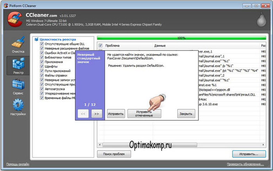This screenshot has width=273, height=171.
Task: Toggle Неверные записи установщика checkbox
Action: [x=42, y=80]
